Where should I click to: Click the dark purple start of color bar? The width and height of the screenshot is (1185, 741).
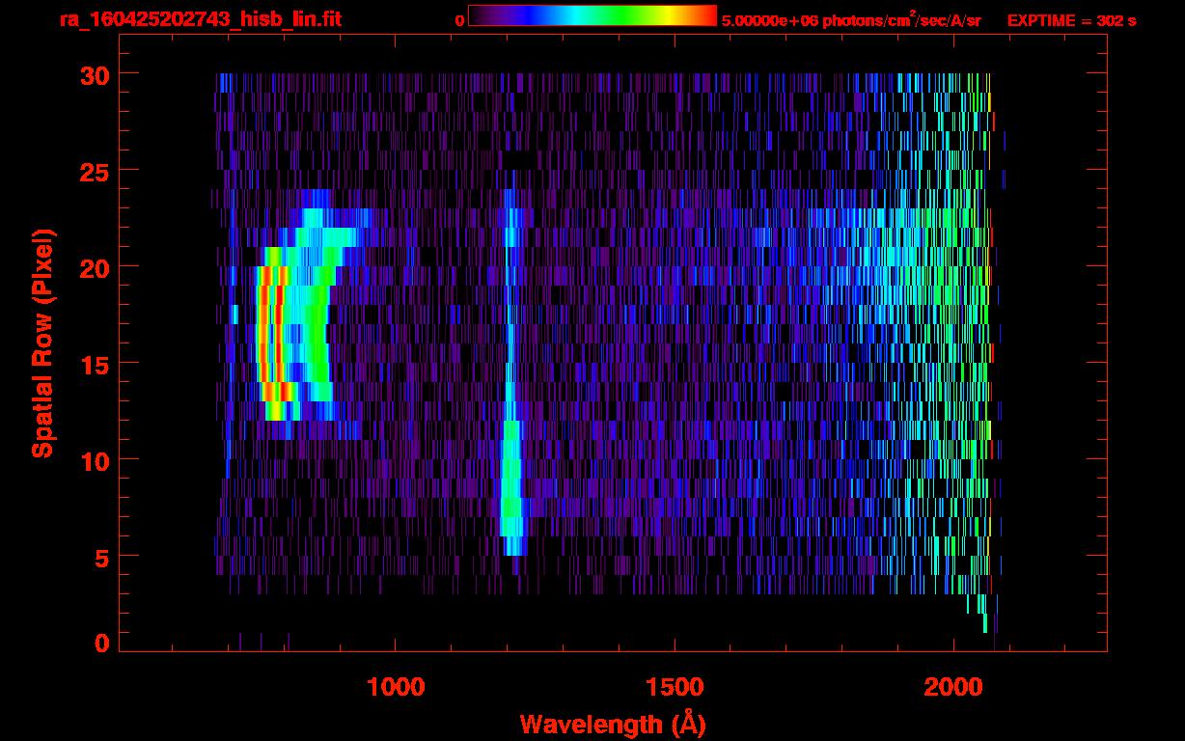point(477,16)
